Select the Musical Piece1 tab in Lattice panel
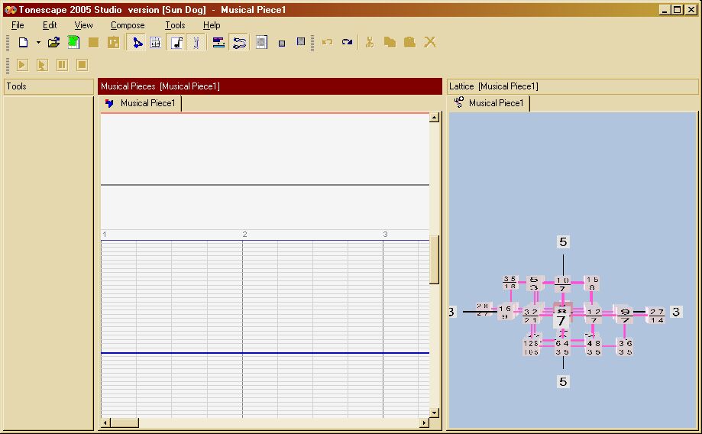This screenshot has height=434, width=702. click(489, 103)
